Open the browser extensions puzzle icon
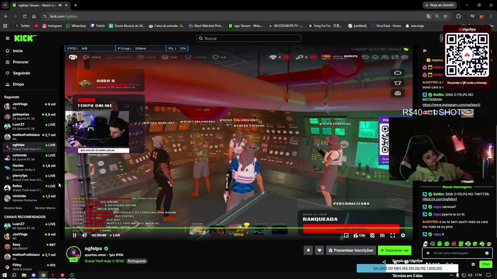Screen dimensions: 497x279 click(459, 16)
